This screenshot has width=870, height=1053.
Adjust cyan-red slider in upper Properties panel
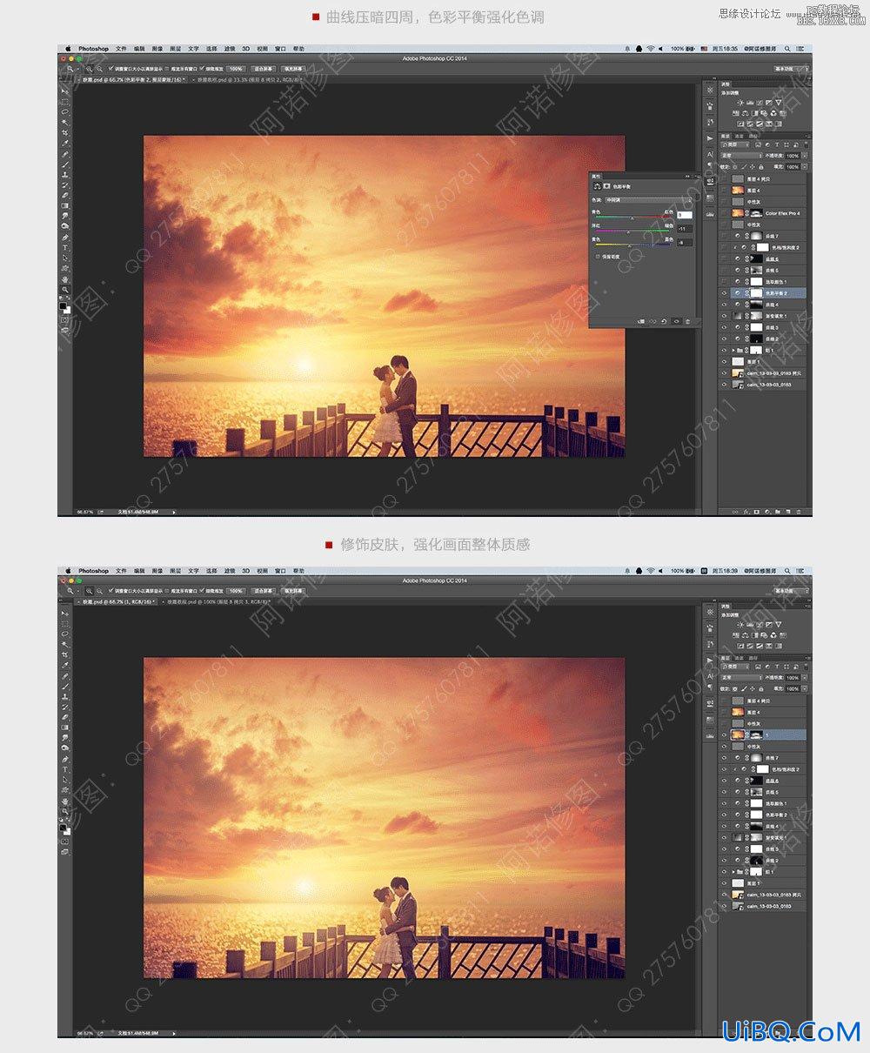point(632,217)
